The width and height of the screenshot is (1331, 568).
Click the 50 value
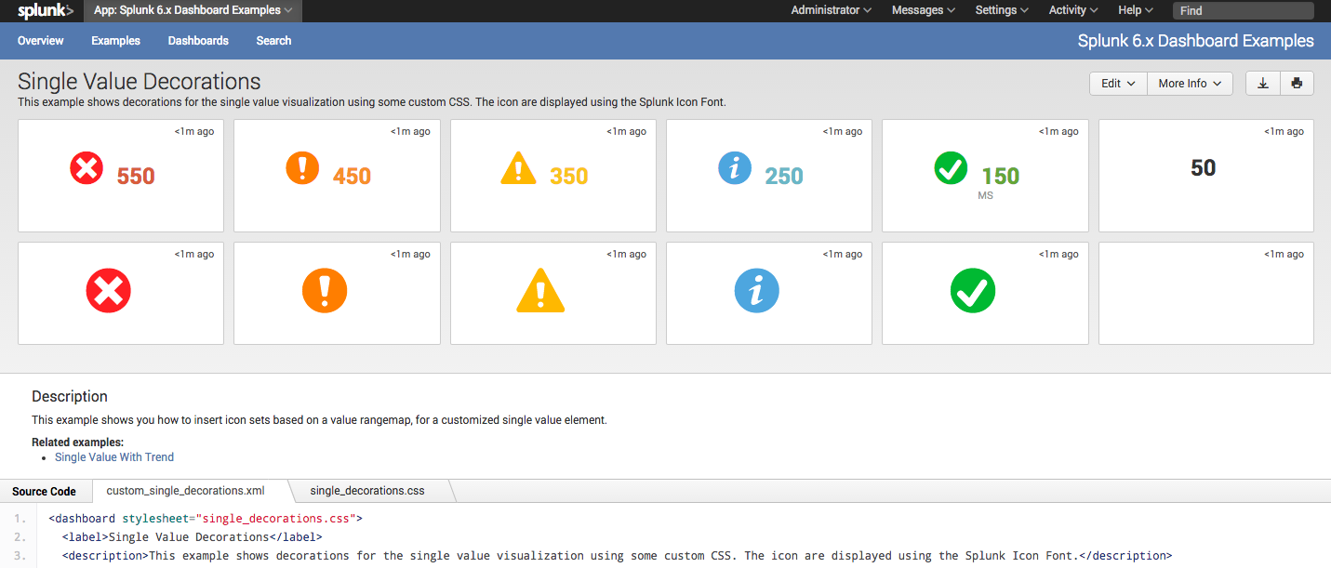(x=1204, y=168)
